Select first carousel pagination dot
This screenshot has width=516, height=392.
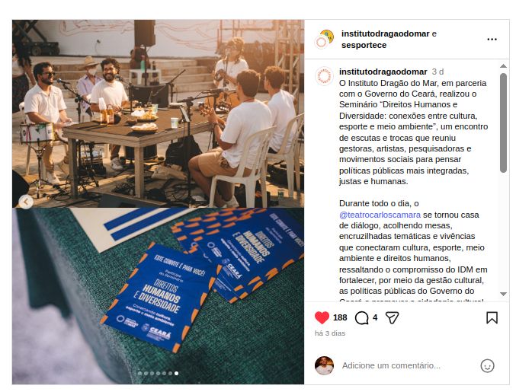tap(139, 373)
